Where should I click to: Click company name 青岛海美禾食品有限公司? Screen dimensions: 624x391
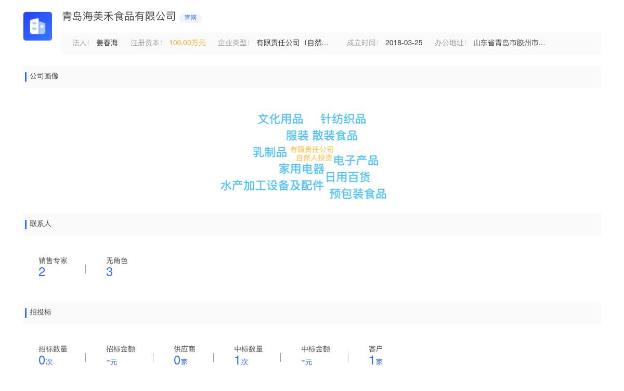point(118,17)
